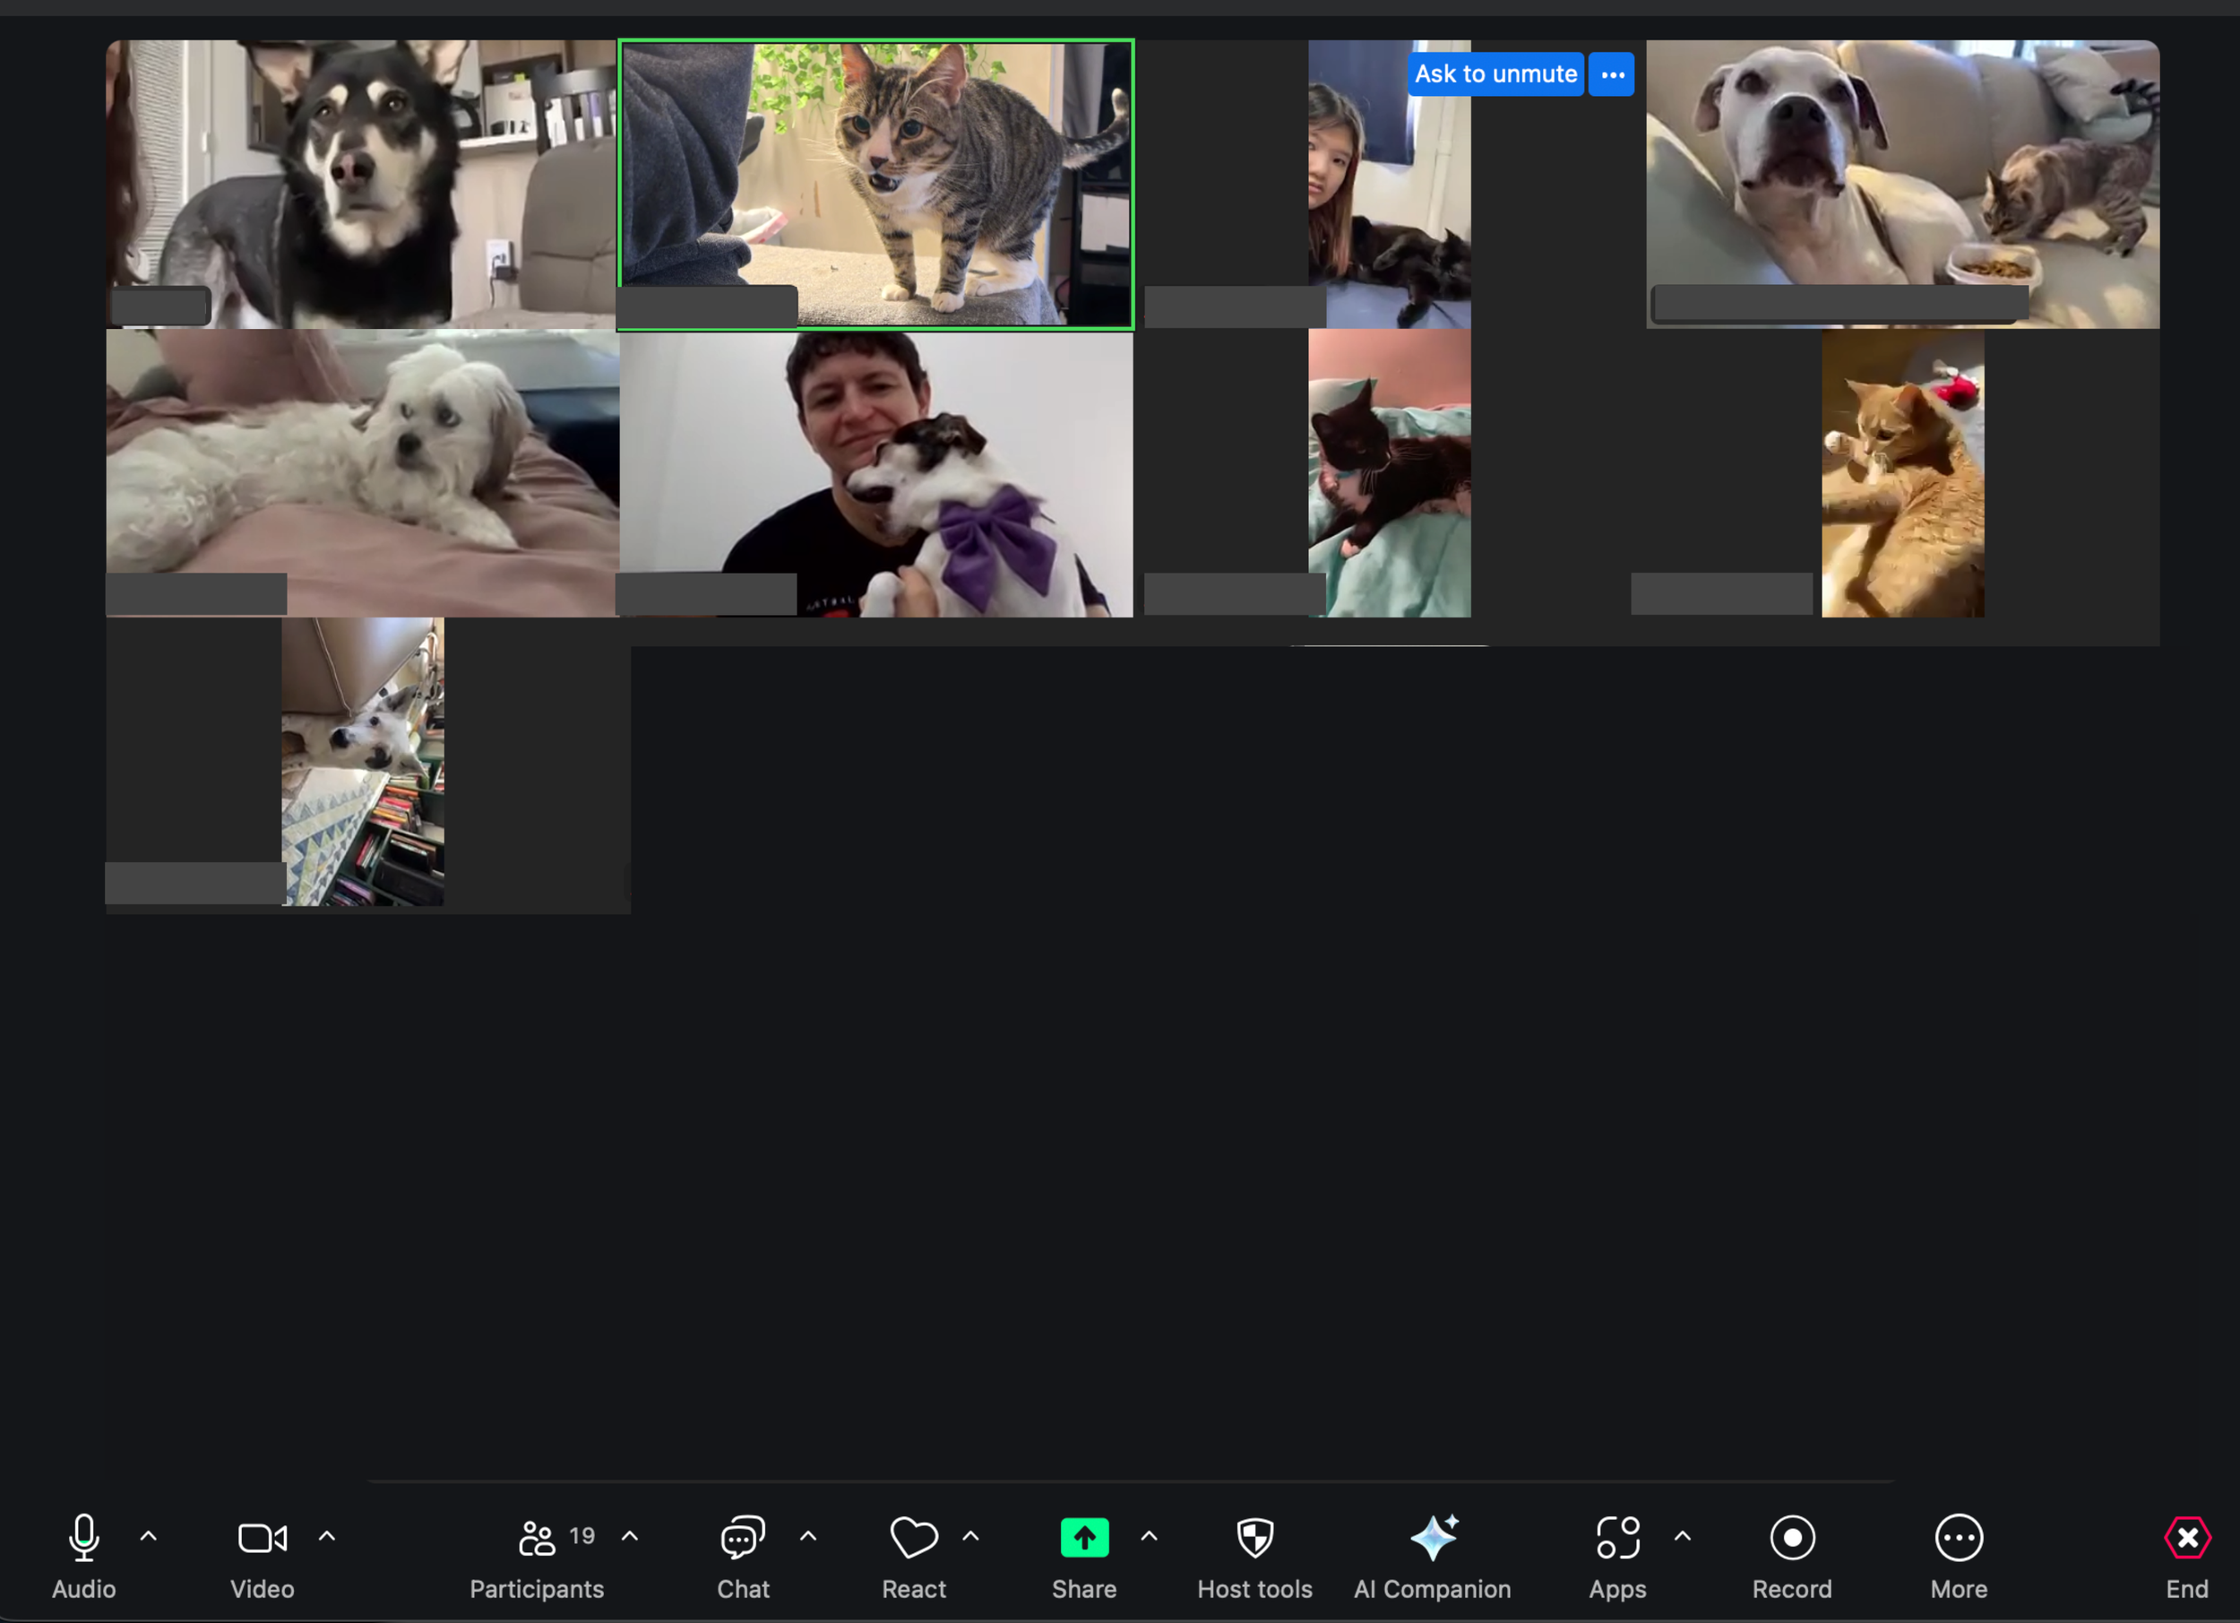Start recording the meeting
This screenshot has height=1623, width=2240.
1793,1537
